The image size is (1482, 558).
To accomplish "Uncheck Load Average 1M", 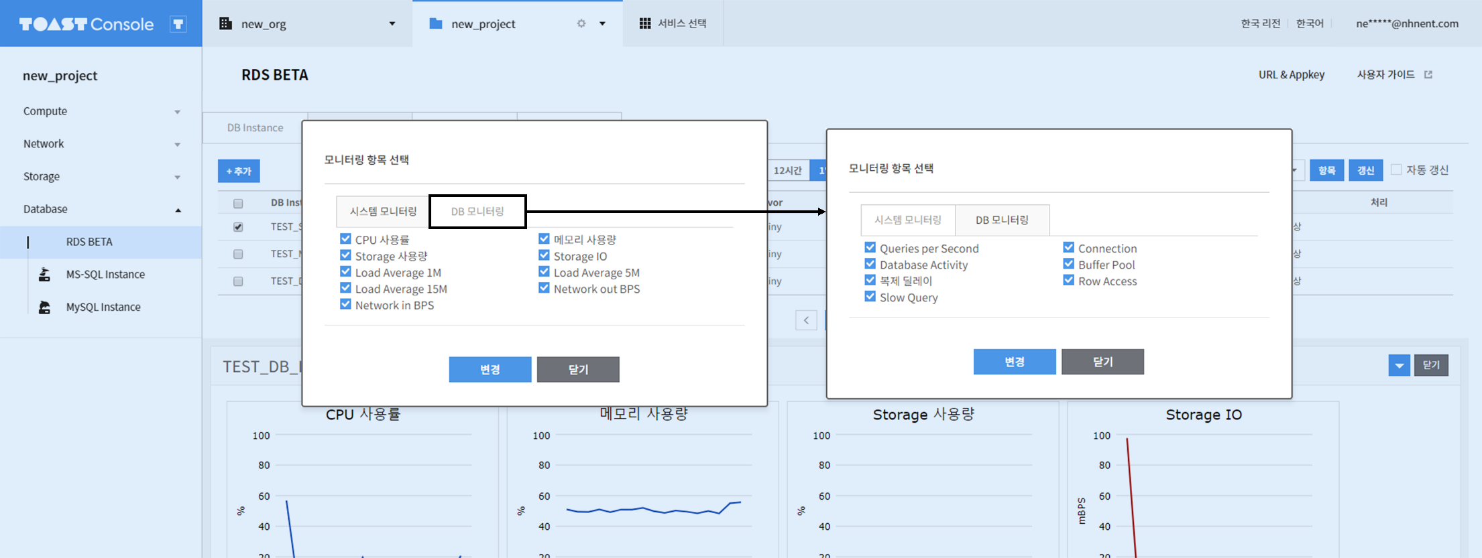I will pyautogui.click(x=345, y=271).
